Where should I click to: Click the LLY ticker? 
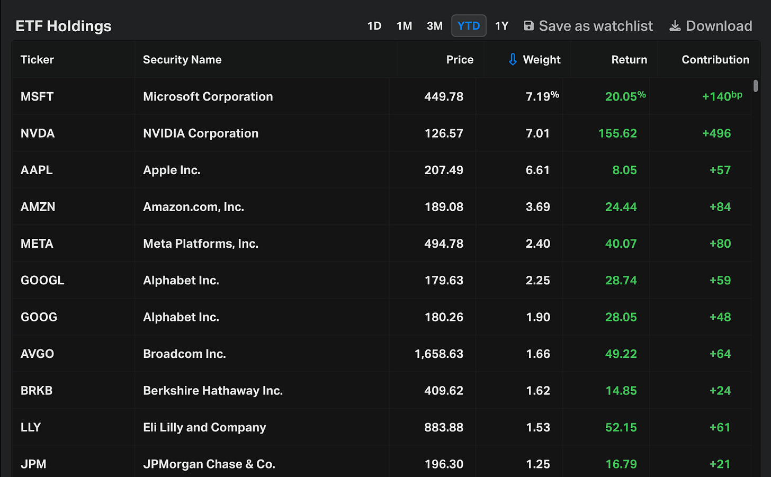(31, 427)
